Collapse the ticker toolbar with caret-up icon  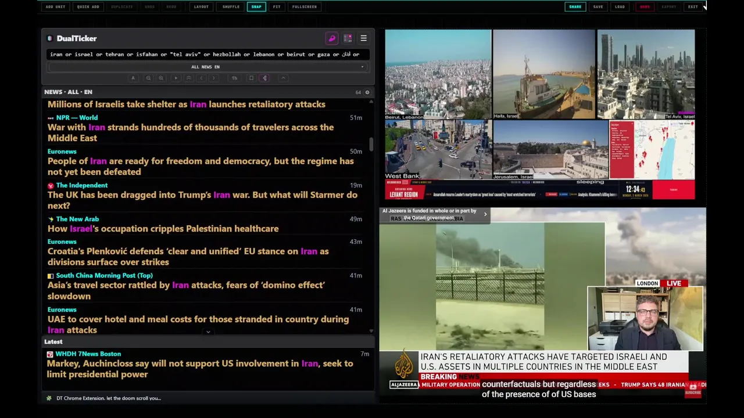pyautogui.click(x=283, y=78)
